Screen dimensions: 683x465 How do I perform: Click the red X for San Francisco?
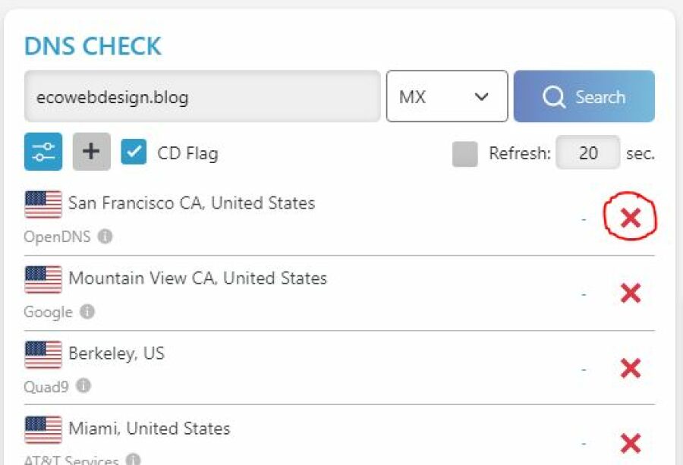point(630,218)
